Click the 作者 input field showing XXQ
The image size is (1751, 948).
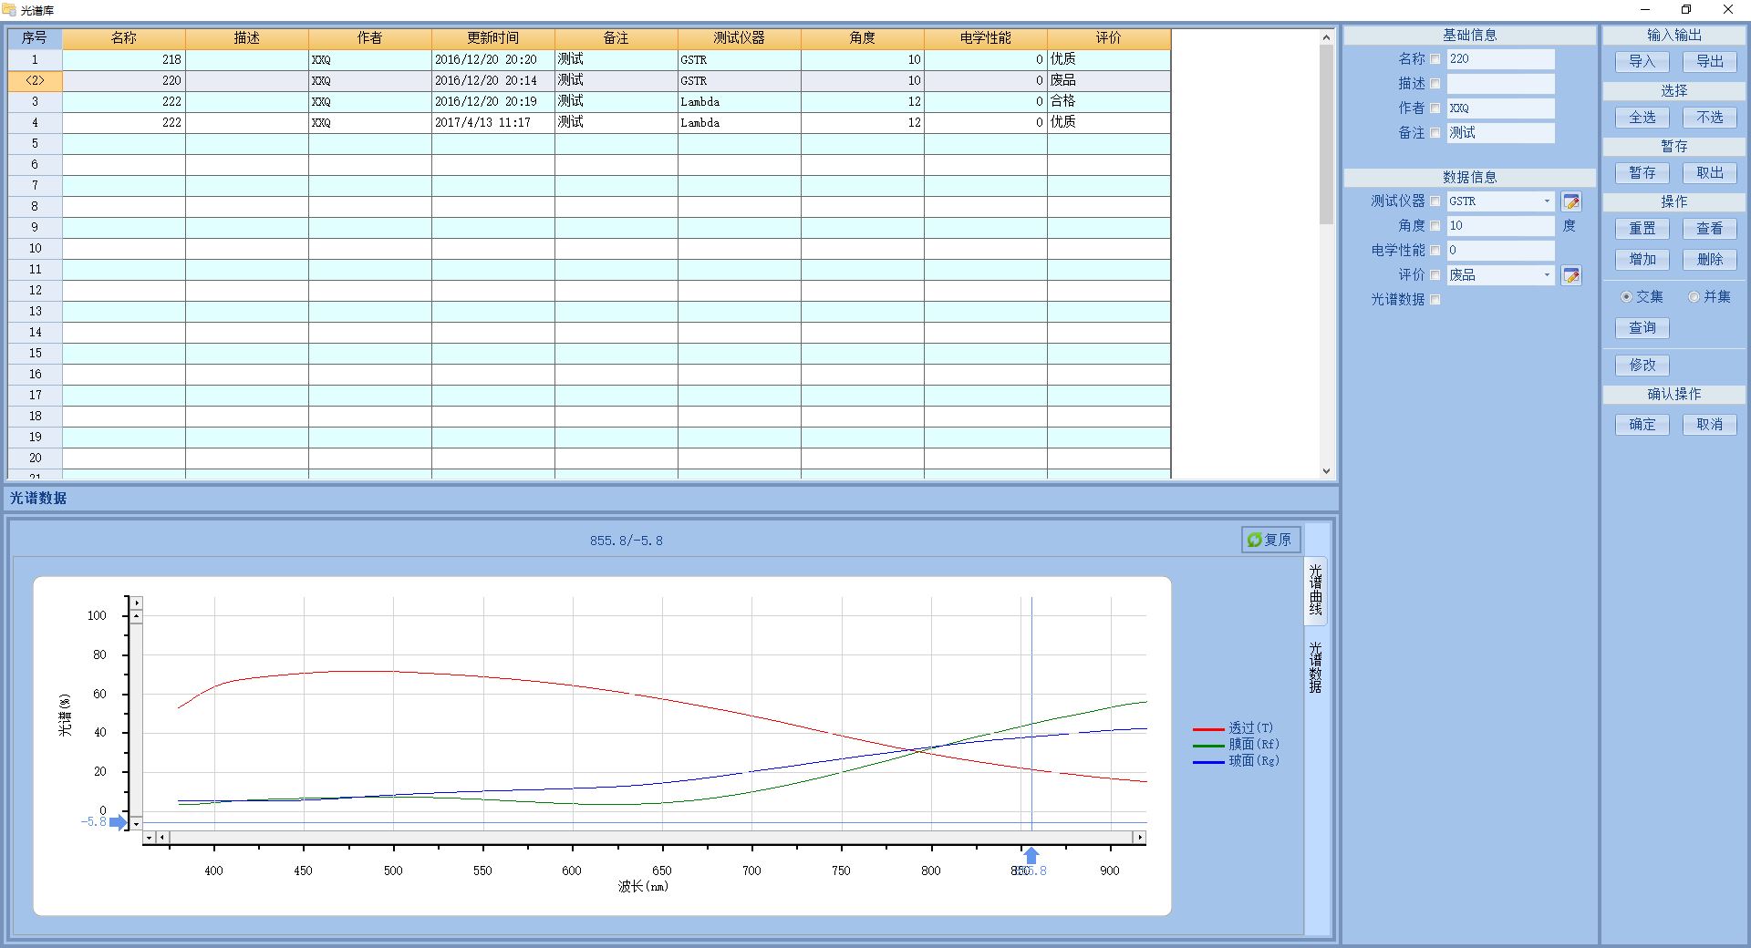(1500, 108)
